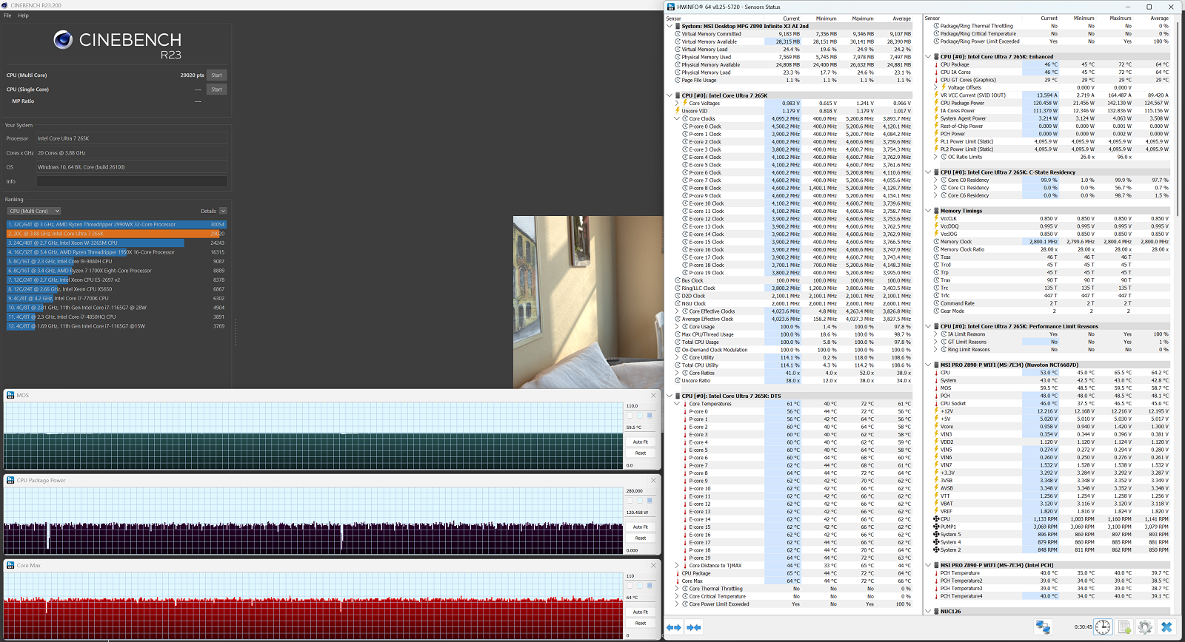Click the Maximum column header in right sensor pane

click(1121, 18)
